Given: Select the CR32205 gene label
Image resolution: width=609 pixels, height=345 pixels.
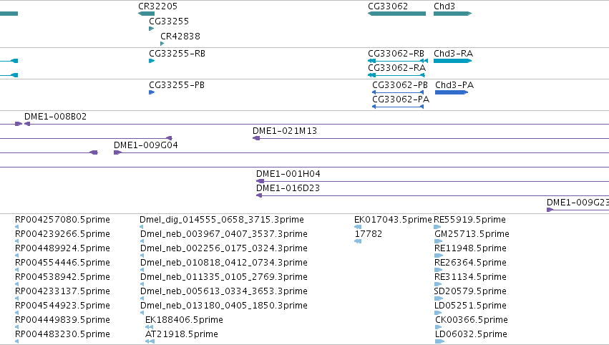Looking at the screenshot, I should tap(157, 6).
